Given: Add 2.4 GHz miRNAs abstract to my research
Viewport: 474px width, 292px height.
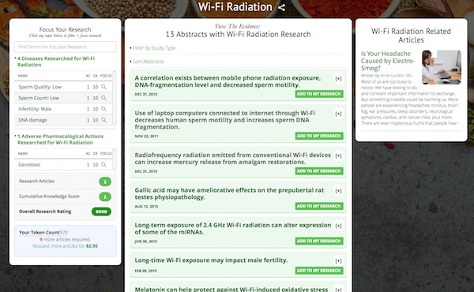Looking at the screenshot, I should [319, 241].
